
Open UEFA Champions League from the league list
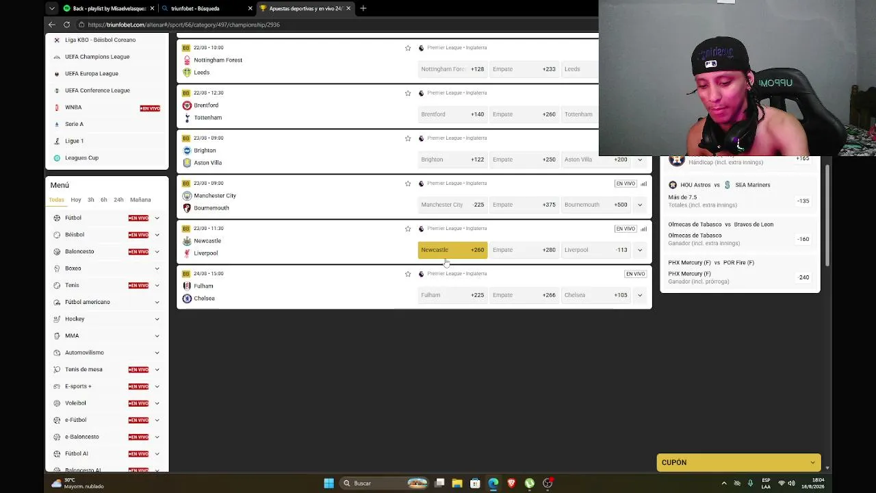pyautogui.click(x=97, y=57)
